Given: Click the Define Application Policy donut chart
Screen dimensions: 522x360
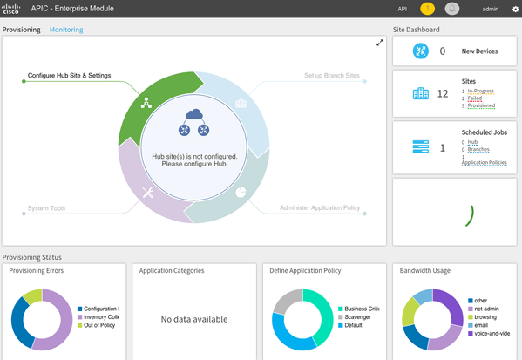Looking at the screenshot, I should tap(302, 320).
